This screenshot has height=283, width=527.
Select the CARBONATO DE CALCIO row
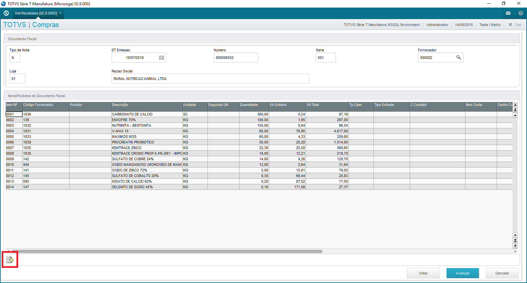[147, 114]
